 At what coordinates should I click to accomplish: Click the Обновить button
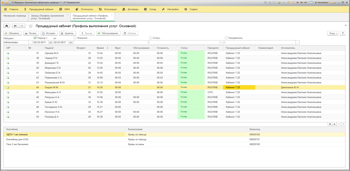click(12, 33)
